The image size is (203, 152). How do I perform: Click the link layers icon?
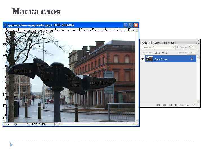[x=158, y=105]
